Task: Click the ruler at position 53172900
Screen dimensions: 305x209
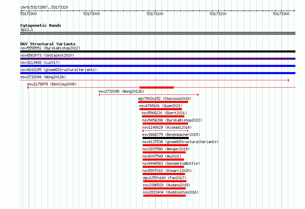Action: coord(28,14)
